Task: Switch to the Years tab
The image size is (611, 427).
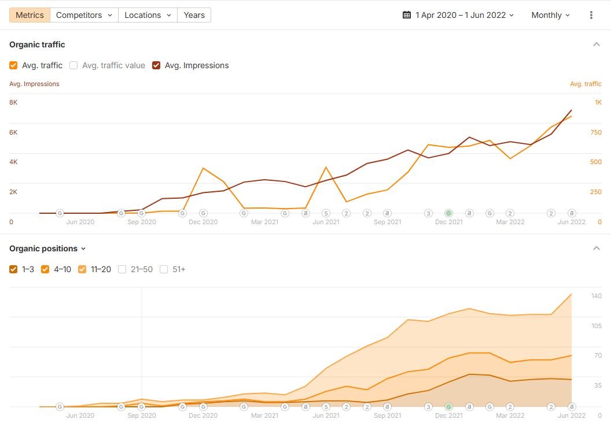Action: pyautogui.click(x=194, y=15)
